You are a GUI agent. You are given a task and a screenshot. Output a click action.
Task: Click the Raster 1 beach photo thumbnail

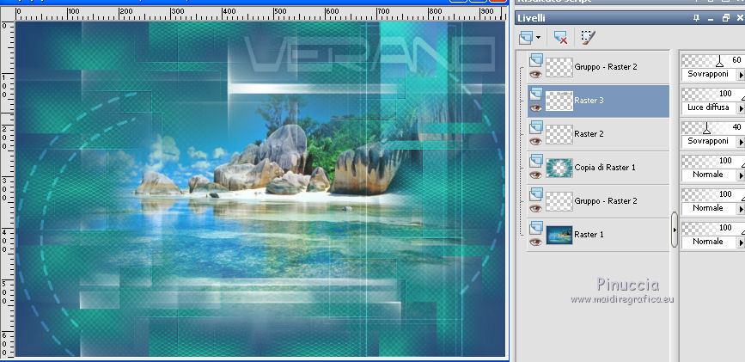(559, 235)
